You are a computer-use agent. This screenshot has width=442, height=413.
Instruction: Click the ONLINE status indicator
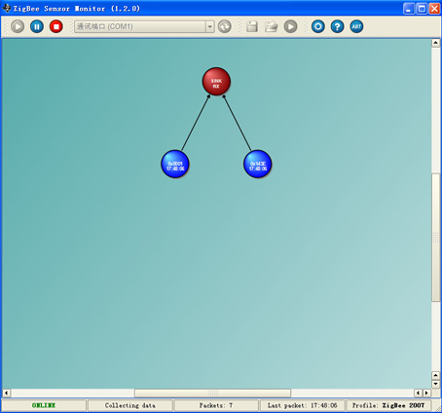point(44,405)
